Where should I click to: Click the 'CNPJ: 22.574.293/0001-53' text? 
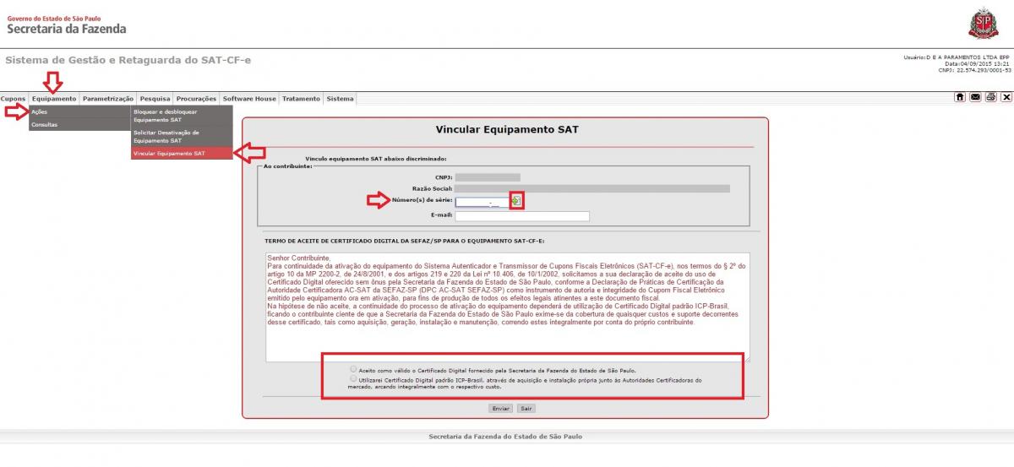(975, 70)
